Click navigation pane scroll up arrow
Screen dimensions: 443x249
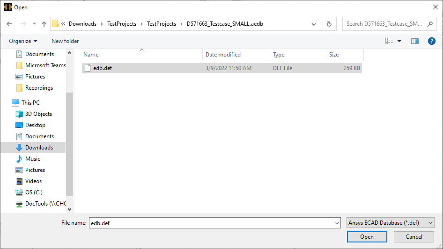69,53
